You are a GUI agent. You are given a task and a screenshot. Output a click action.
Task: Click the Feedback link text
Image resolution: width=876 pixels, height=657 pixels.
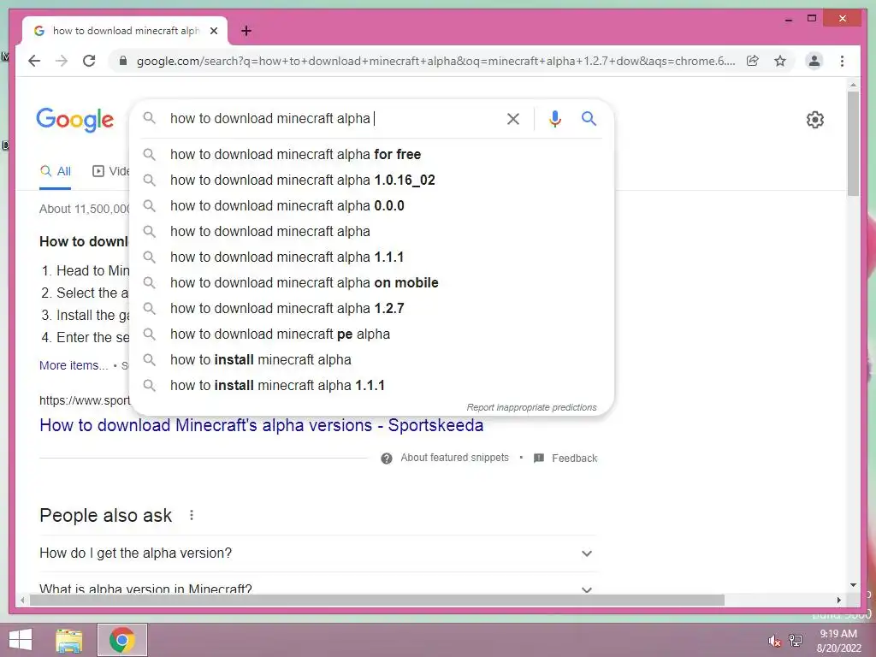pyautogui.click(x=574, y=459)
